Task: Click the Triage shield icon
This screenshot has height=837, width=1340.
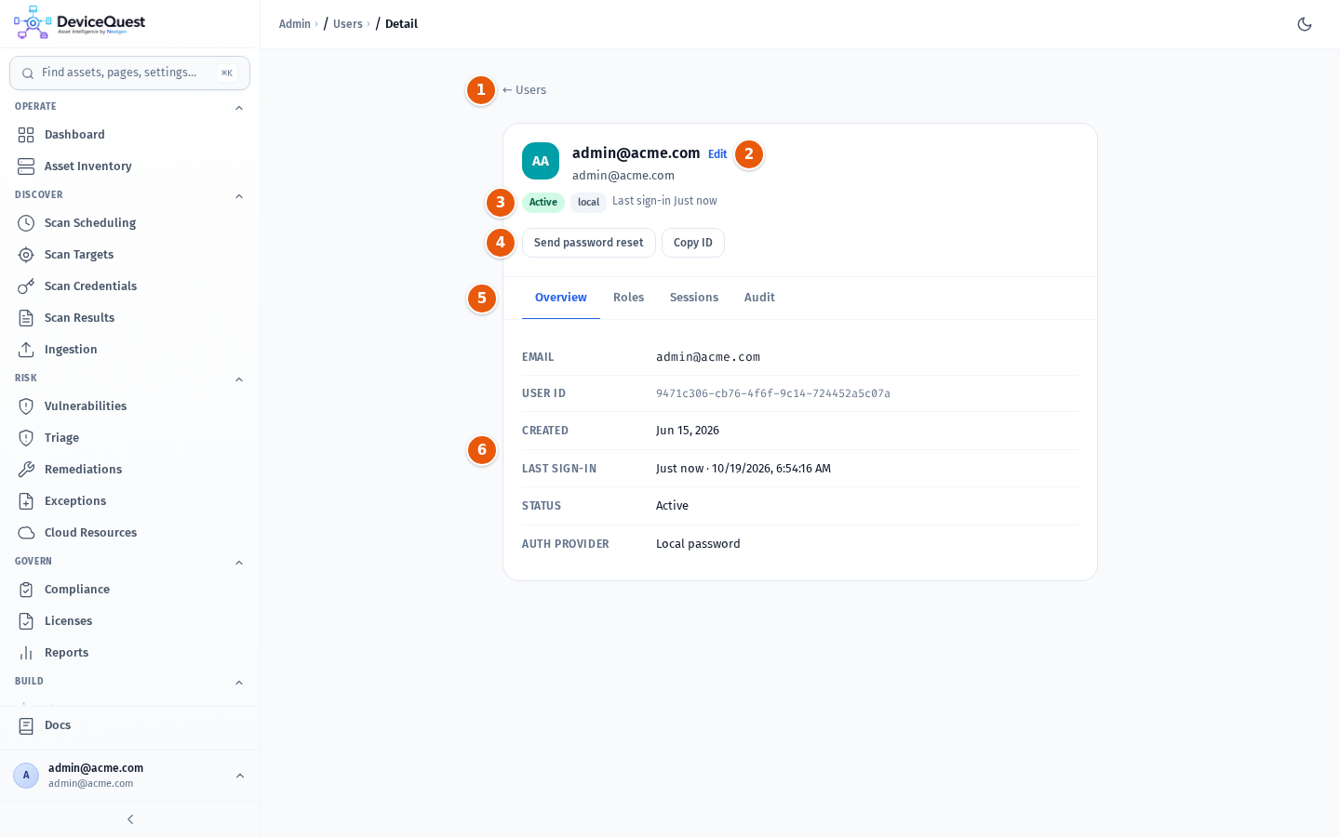Action: (x=26, y=438)
